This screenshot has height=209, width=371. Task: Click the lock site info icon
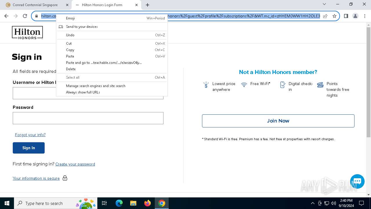click(37, 16)
